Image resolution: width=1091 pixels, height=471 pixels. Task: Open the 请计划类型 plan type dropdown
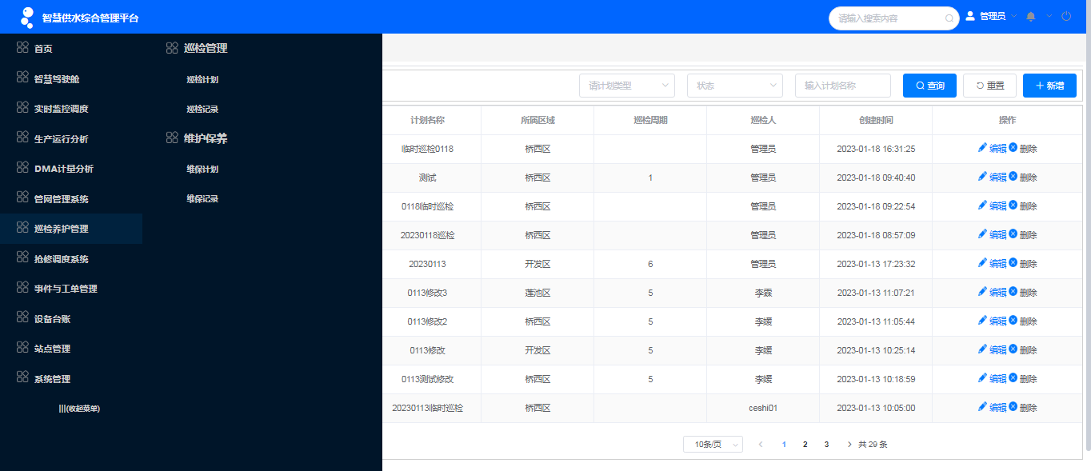point(627,86)
